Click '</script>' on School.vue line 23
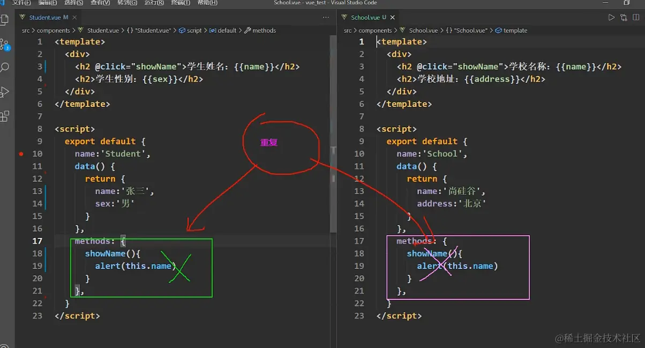 tap(399, 316)
